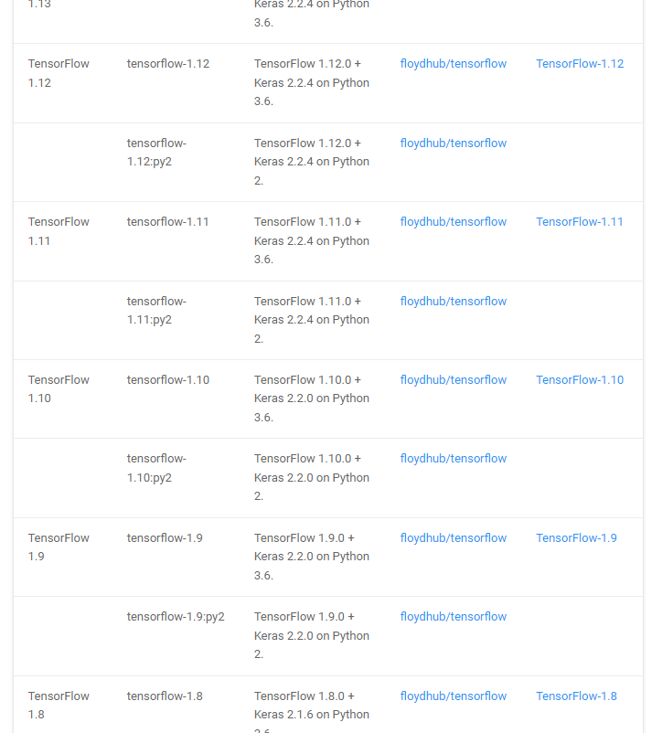
Task: Click floydhub/tensorflow link in tensorflow-1.12:py2 row
Action: [x=453, y=143]
